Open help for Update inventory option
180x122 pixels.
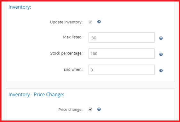[99, 22]
